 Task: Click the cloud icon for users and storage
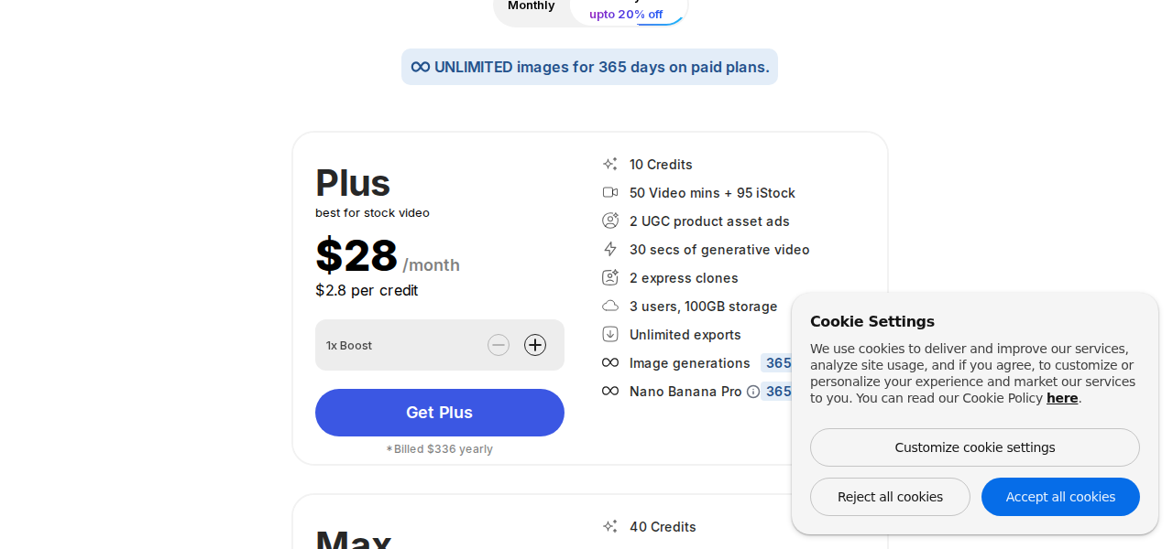click(x=609, y=306)
